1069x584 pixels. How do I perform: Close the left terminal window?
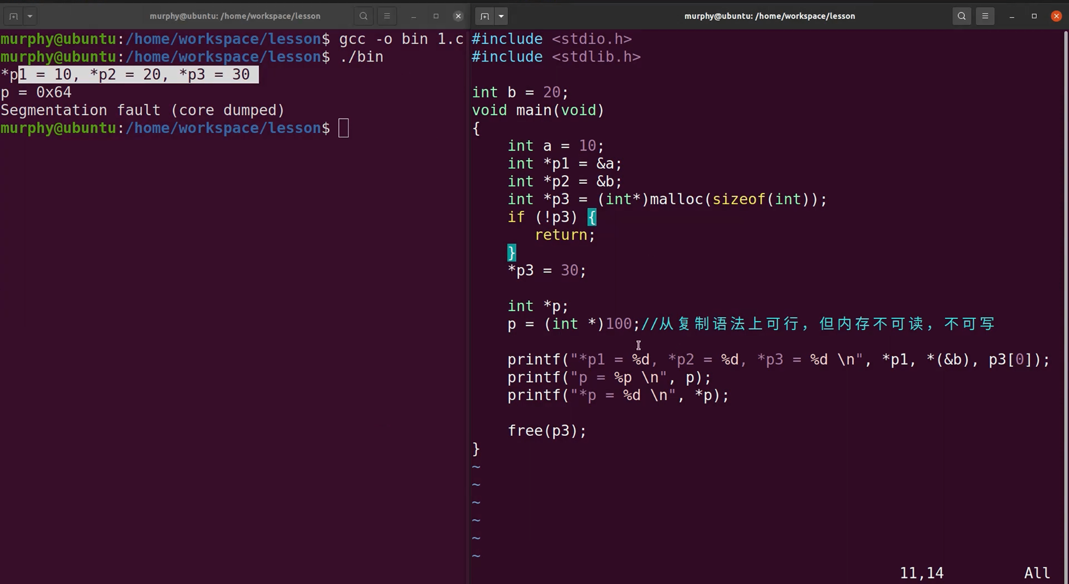(458, 16)
